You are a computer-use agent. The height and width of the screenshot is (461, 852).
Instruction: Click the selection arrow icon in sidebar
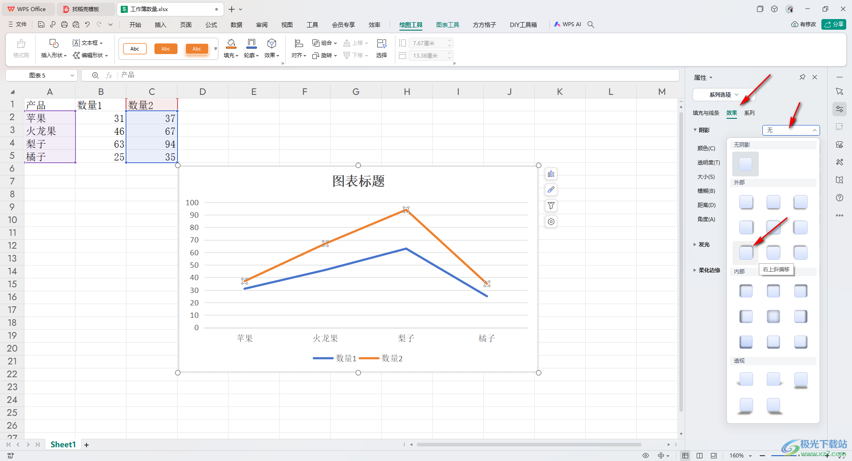pyautogui.click(x=840, y=91)
